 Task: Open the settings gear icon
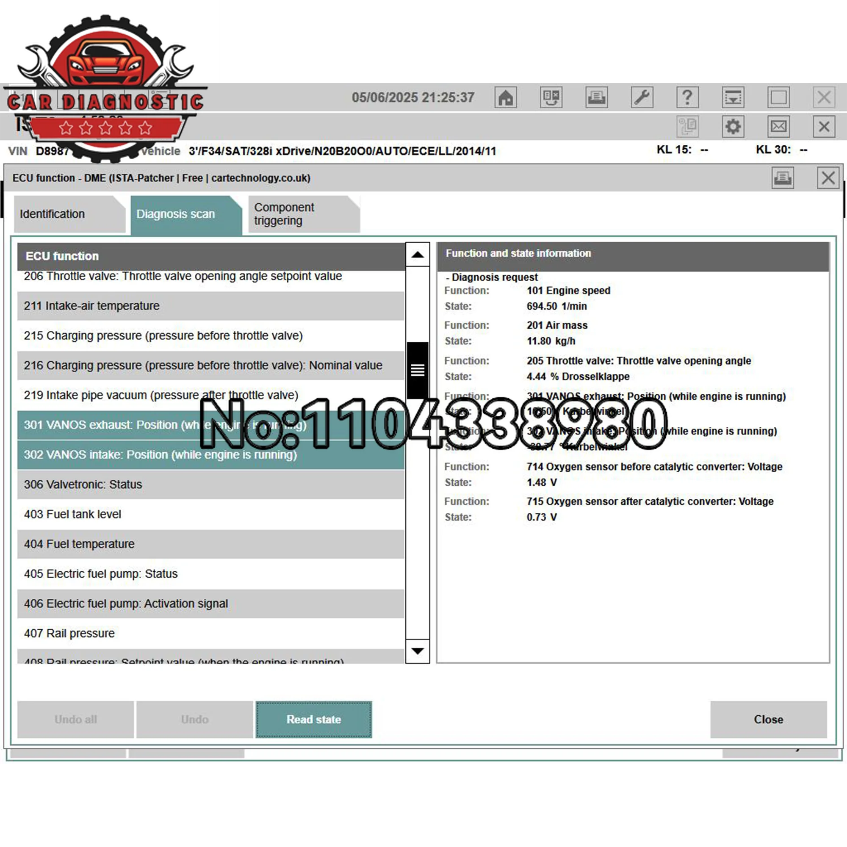tap(733, 127)
